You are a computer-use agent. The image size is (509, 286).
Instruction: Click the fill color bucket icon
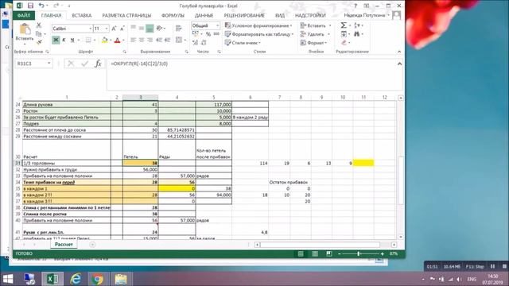tap(104, 40)
